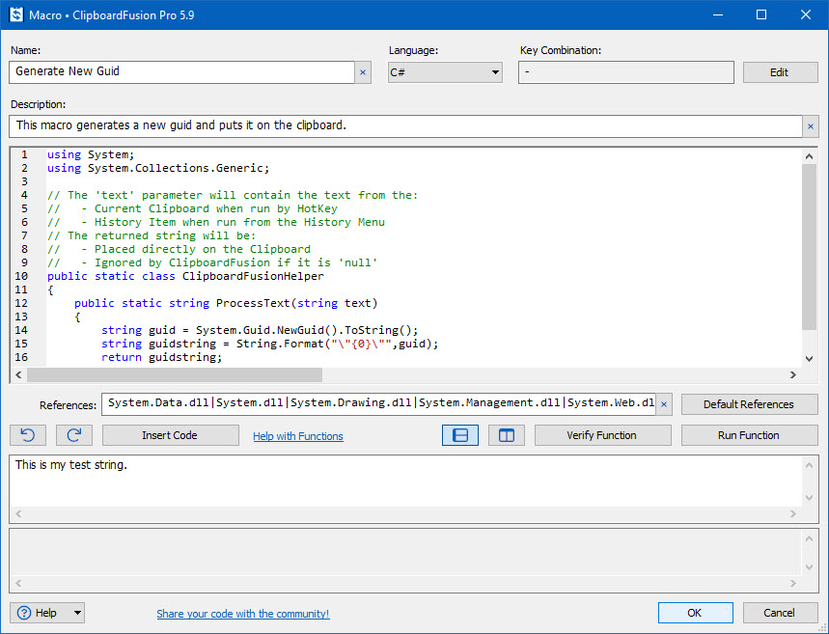Click test input box scroll up arrow
This screenshot has width=829, height=634.
click(809, 465)
